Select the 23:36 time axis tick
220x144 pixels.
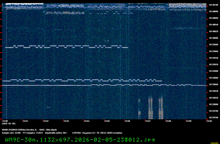tap(127, 121)
